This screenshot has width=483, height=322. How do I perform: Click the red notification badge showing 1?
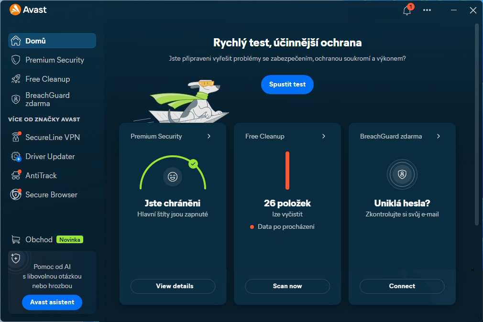(x=411, y=7)
